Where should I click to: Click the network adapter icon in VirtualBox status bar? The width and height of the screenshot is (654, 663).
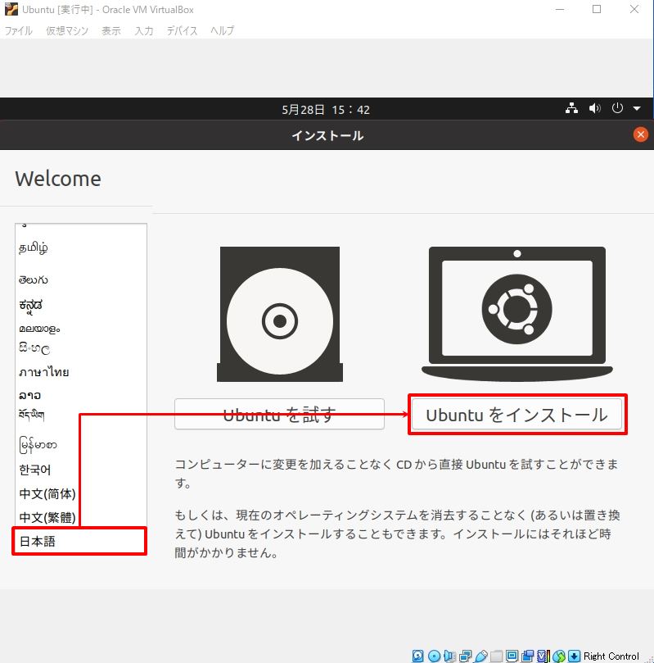coord(465,656)
